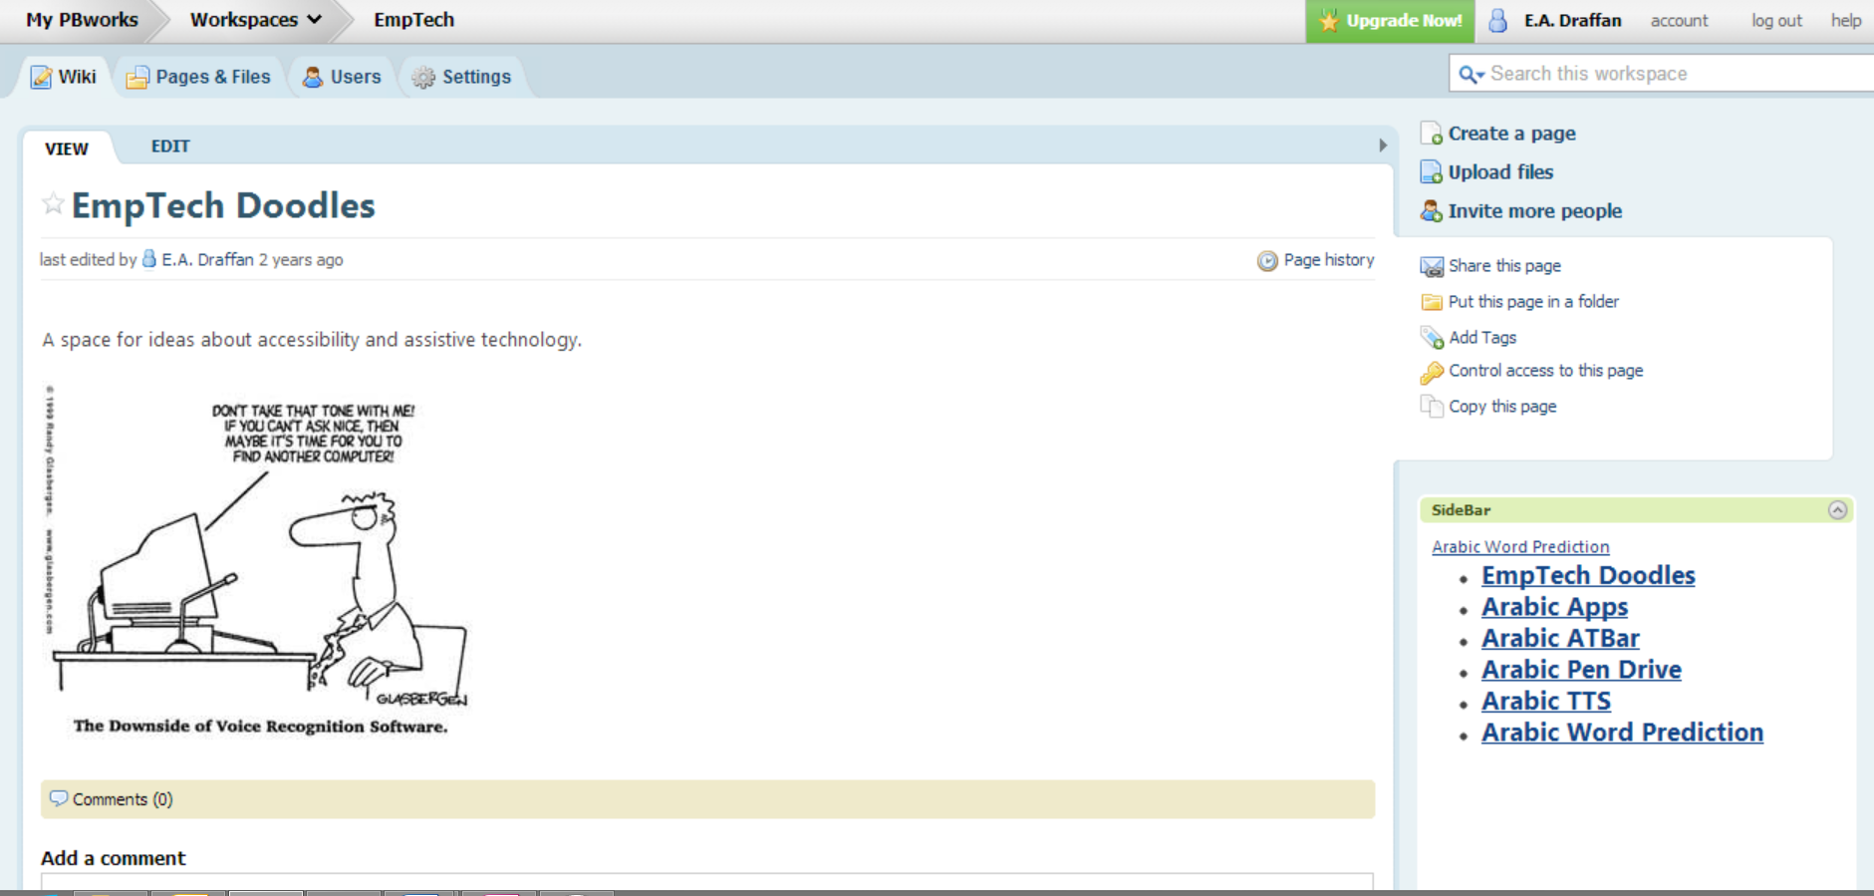Click the Settings gear icon
Viewport: 1874px width, 896px height.
click(x=423, y=77)
